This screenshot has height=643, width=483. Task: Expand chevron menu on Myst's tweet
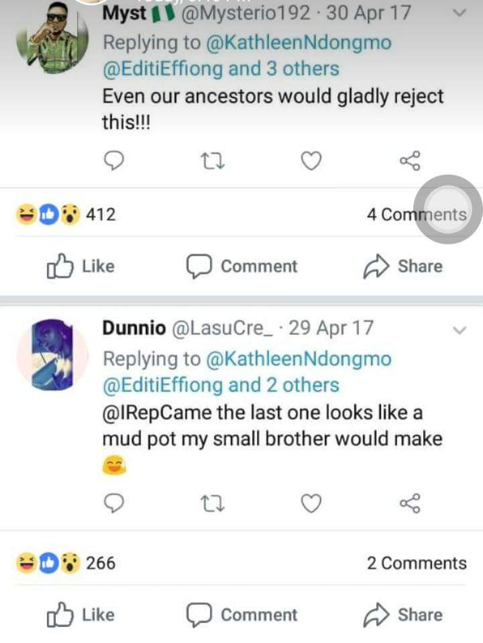click(x=460, y=13)
